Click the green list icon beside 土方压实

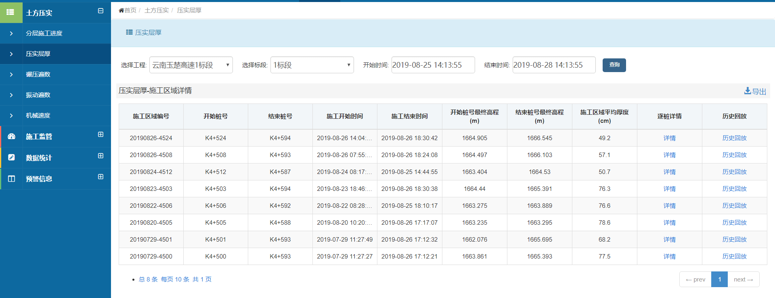(x=11, y=12)
